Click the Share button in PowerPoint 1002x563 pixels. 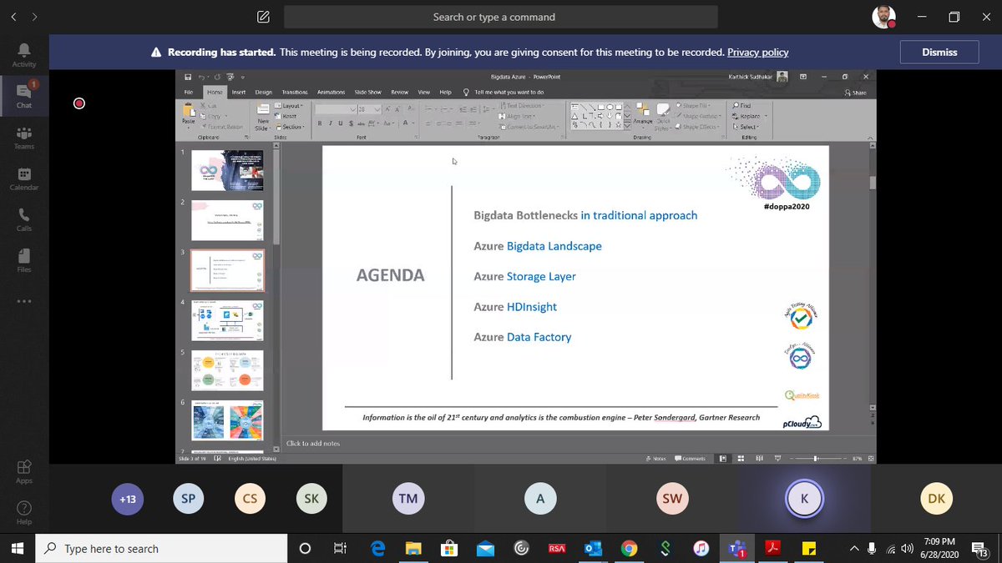855,92
